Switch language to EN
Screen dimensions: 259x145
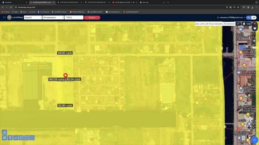pyautogui.click(x=254, y=18)
